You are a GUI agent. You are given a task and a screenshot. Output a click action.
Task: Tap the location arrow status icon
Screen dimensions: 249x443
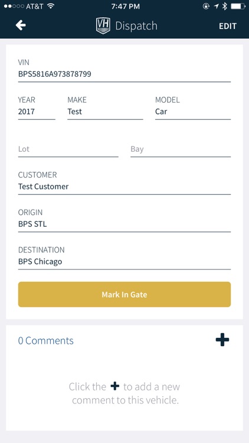point(217,6)
